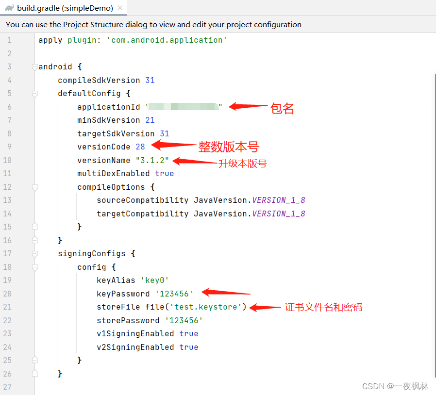The image size is (436, 395).
Task: Click line number 20 in gutter
Action: coord(7,294)
